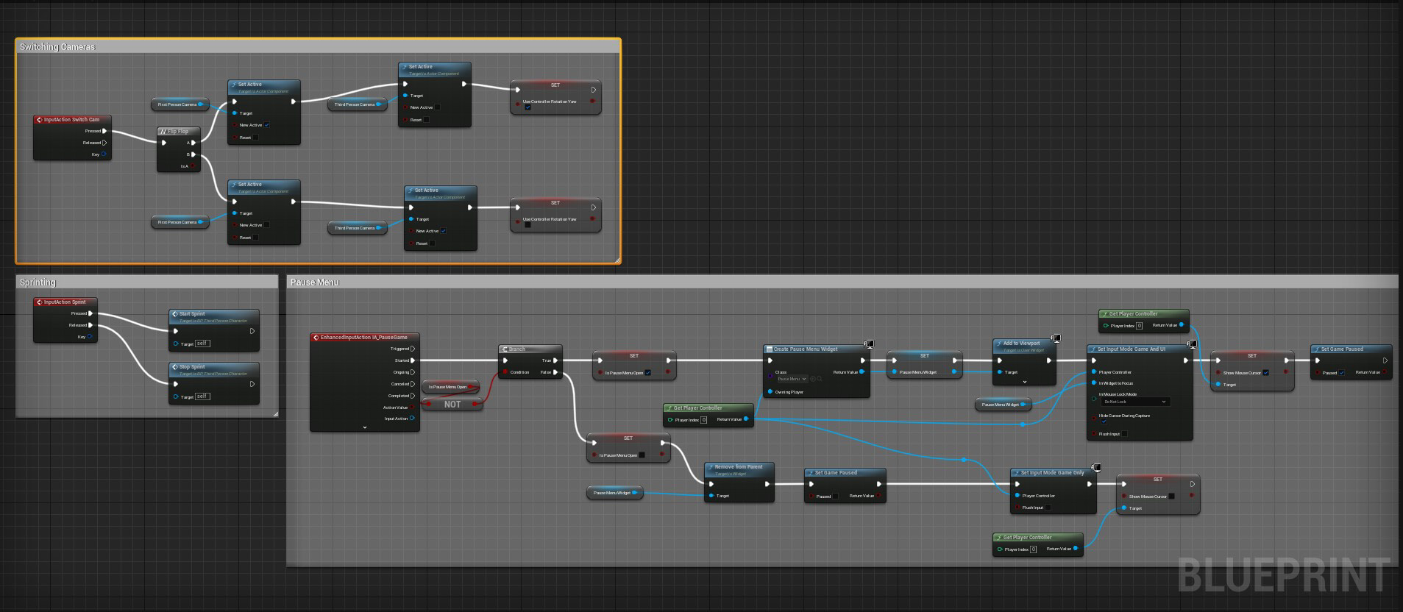Uncheck the checked Paused box on Set Game Paused
Screen dimensions: 1403x612
[x=1342, y=373]
